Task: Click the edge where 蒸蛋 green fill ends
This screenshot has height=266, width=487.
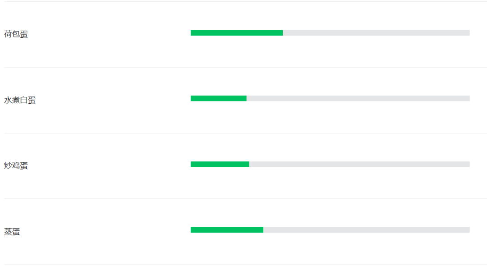Action: (263, 229)
